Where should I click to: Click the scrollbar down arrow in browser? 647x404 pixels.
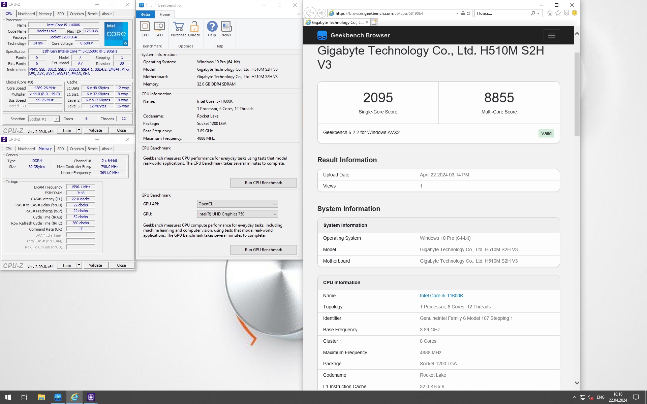click(x=577, y=383)
